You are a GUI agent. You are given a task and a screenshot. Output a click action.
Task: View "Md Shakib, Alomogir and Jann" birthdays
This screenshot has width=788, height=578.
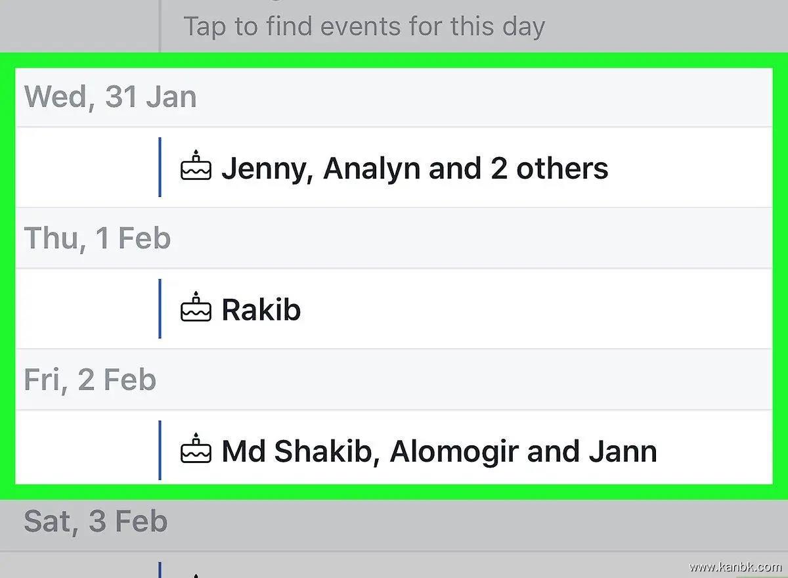point(439,451)
